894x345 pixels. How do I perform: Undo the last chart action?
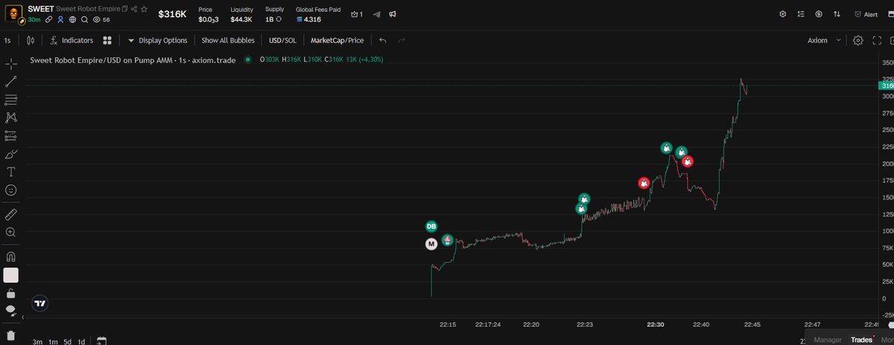(x=383, y=40)
